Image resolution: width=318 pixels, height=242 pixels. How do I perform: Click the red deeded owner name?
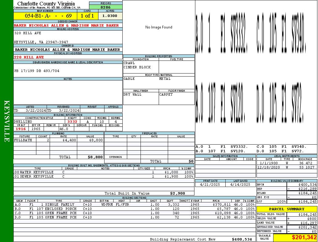point(66,25)
